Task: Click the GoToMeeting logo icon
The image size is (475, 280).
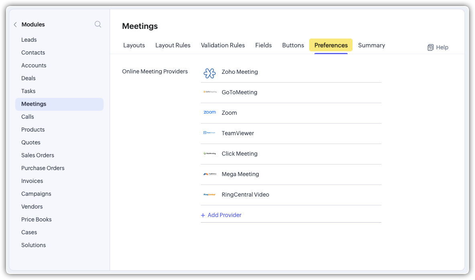Action: tap(210, 92)
